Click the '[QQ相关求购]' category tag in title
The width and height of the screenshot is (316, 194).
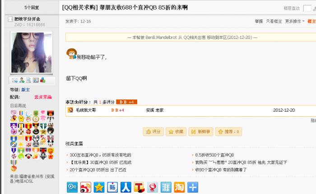tap(80, 8)
